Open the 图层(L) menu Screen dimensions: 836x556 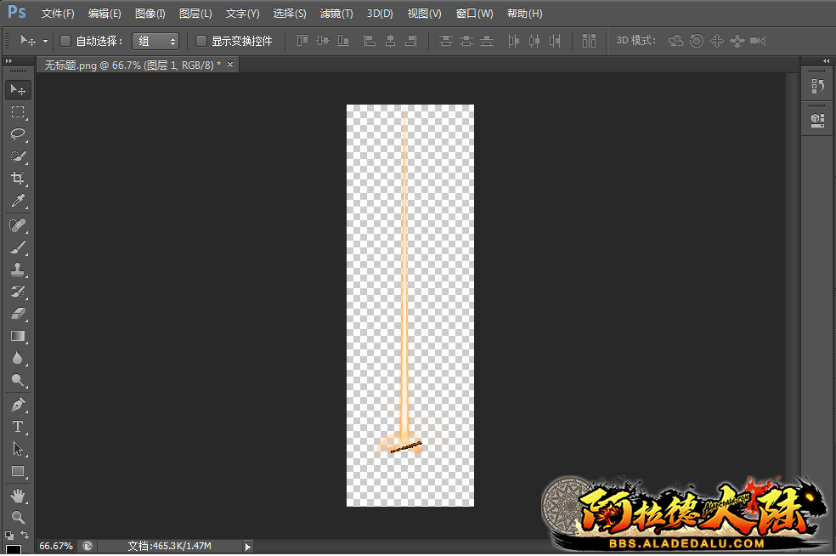click(x=195, y=14)
